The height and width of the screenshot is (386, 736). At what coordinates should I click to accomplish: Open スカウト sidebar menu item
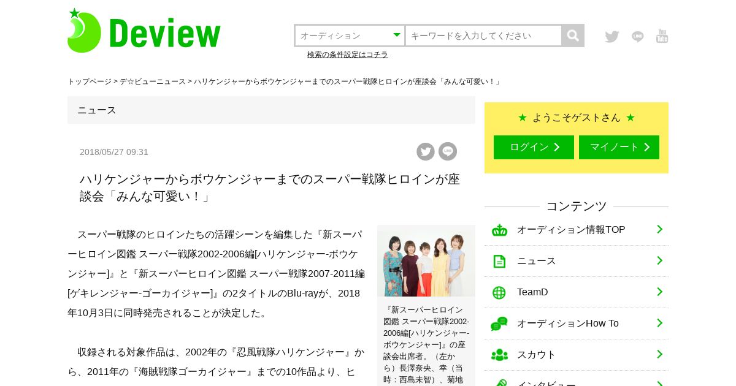(x=577, y=355)
